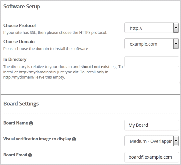Click the Board Email info icon
The image size is (181, 165).
30,155
